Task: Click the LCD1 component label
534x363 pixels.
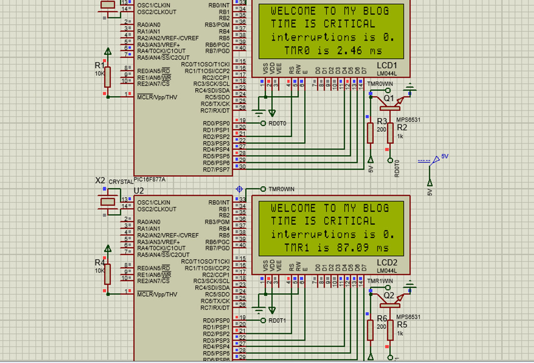Action: click(387, 66)
